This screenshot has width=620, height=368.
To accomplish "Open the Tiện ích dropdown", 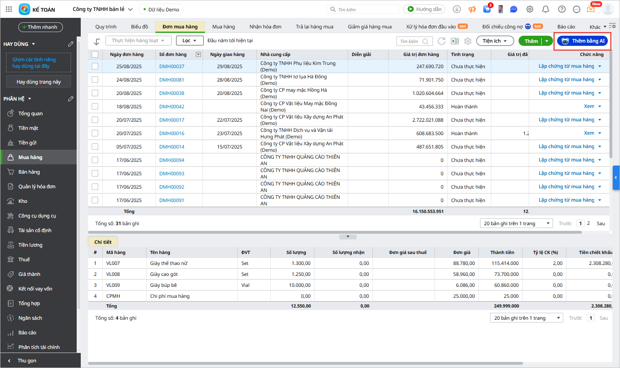I will pyautogui.click(x=495, y=41).
